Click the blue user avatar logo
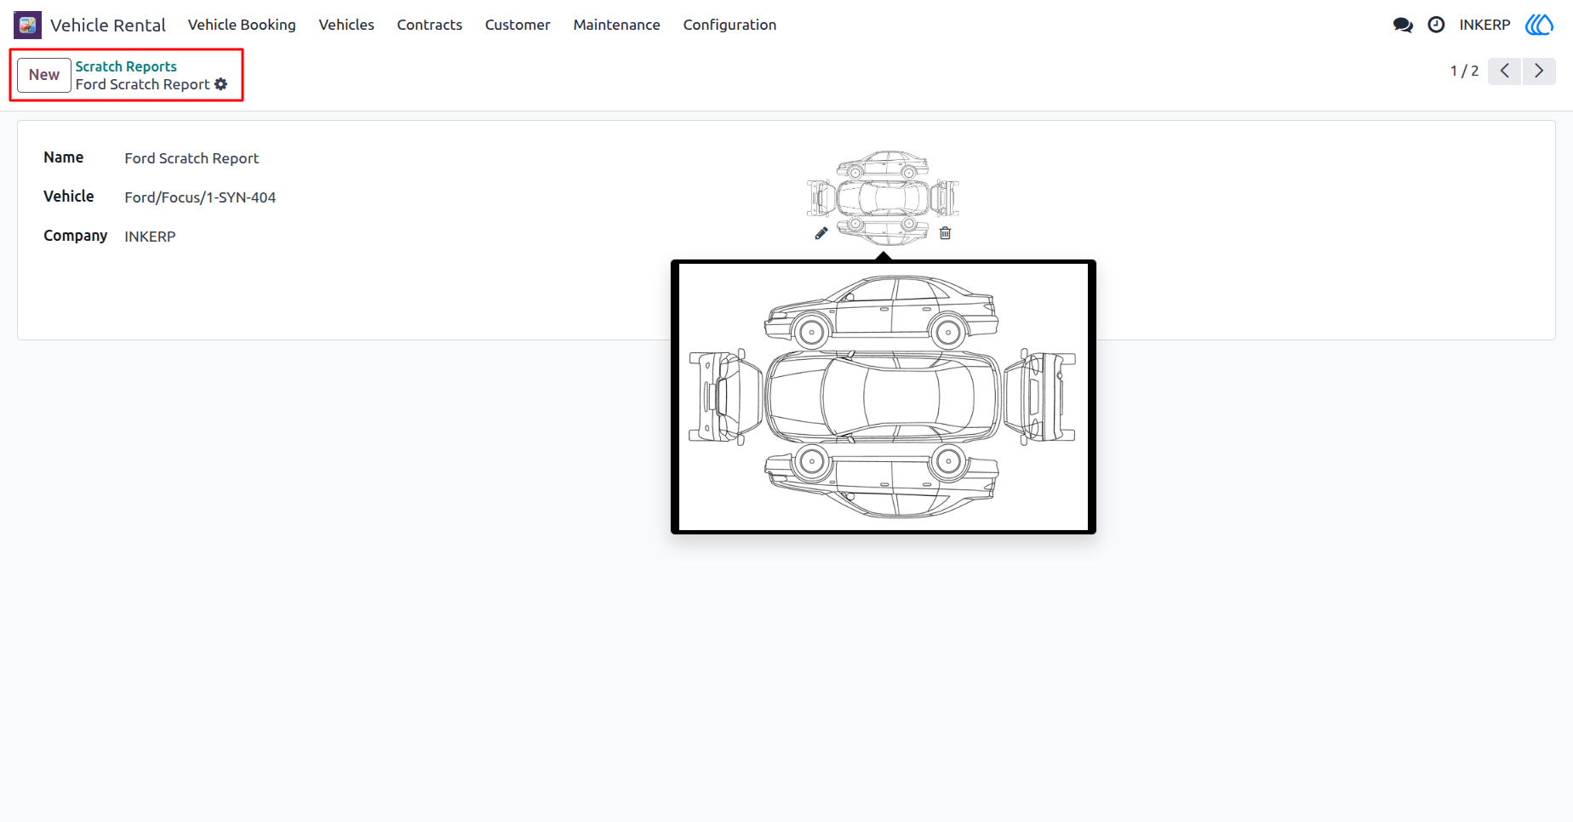Image resolution: width=1573 pixels, height=822 pixels. (1539, 25)
